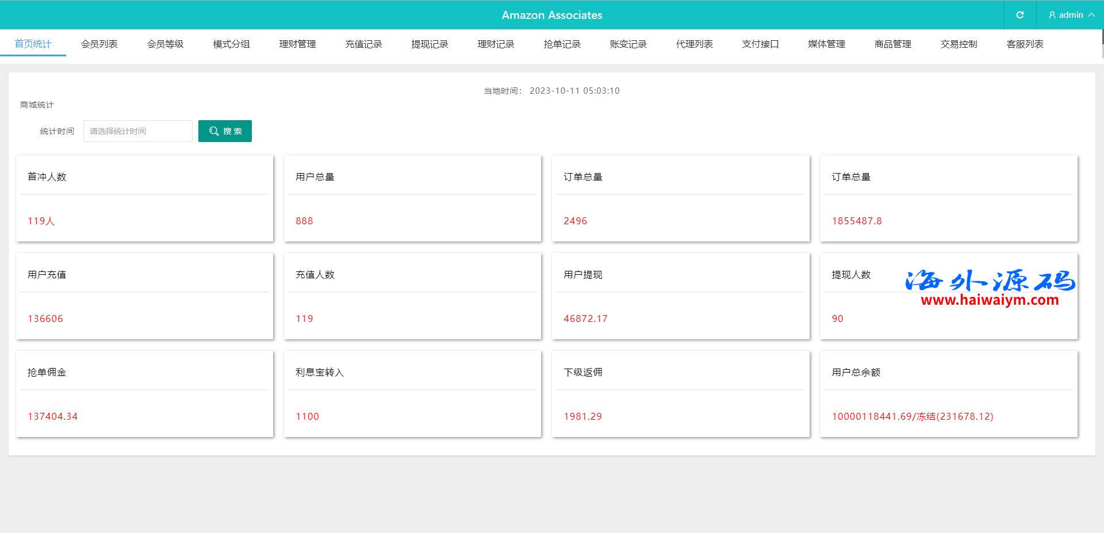Switch to the 提现记录 tab
The image size is (1104, 533).
click(x=430, y=44)
